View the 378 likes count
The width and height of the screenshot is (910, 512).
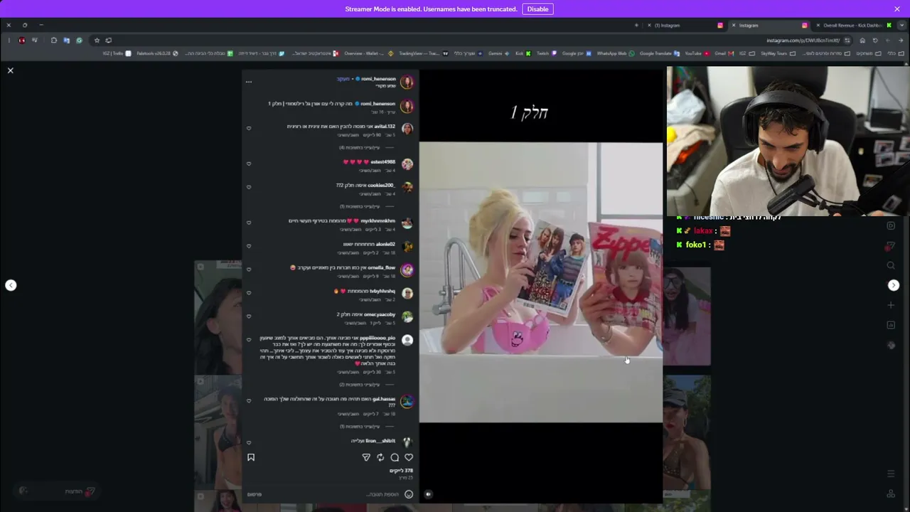click(x=401, y=471)
